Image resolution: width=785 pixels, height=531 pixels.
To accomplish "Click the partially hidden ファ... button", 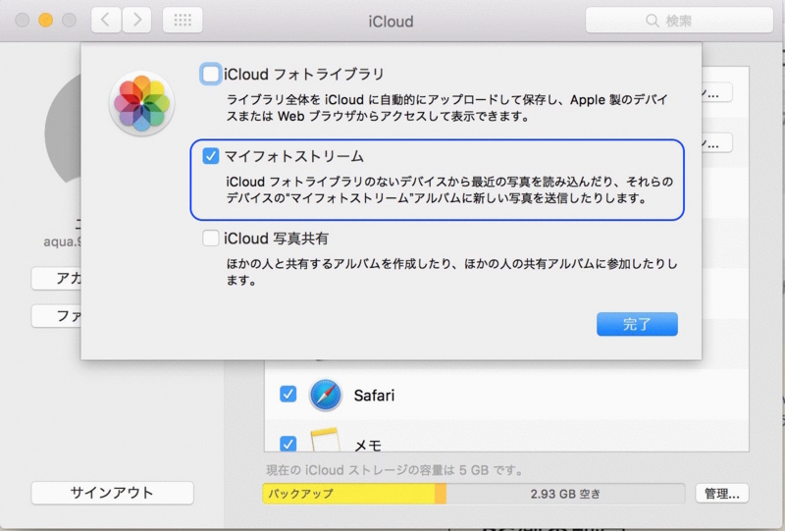I will (x=56, y=316).
